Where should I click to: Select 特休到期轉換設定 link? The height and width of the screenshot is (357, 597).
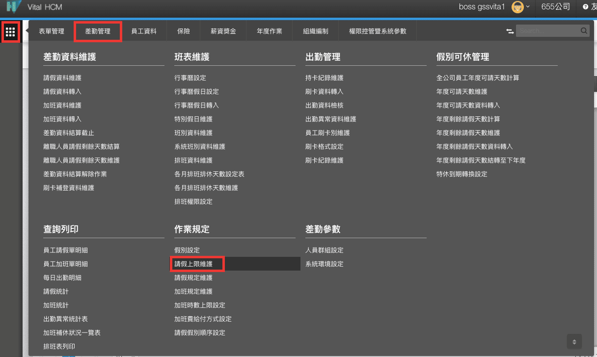[461, 174]
